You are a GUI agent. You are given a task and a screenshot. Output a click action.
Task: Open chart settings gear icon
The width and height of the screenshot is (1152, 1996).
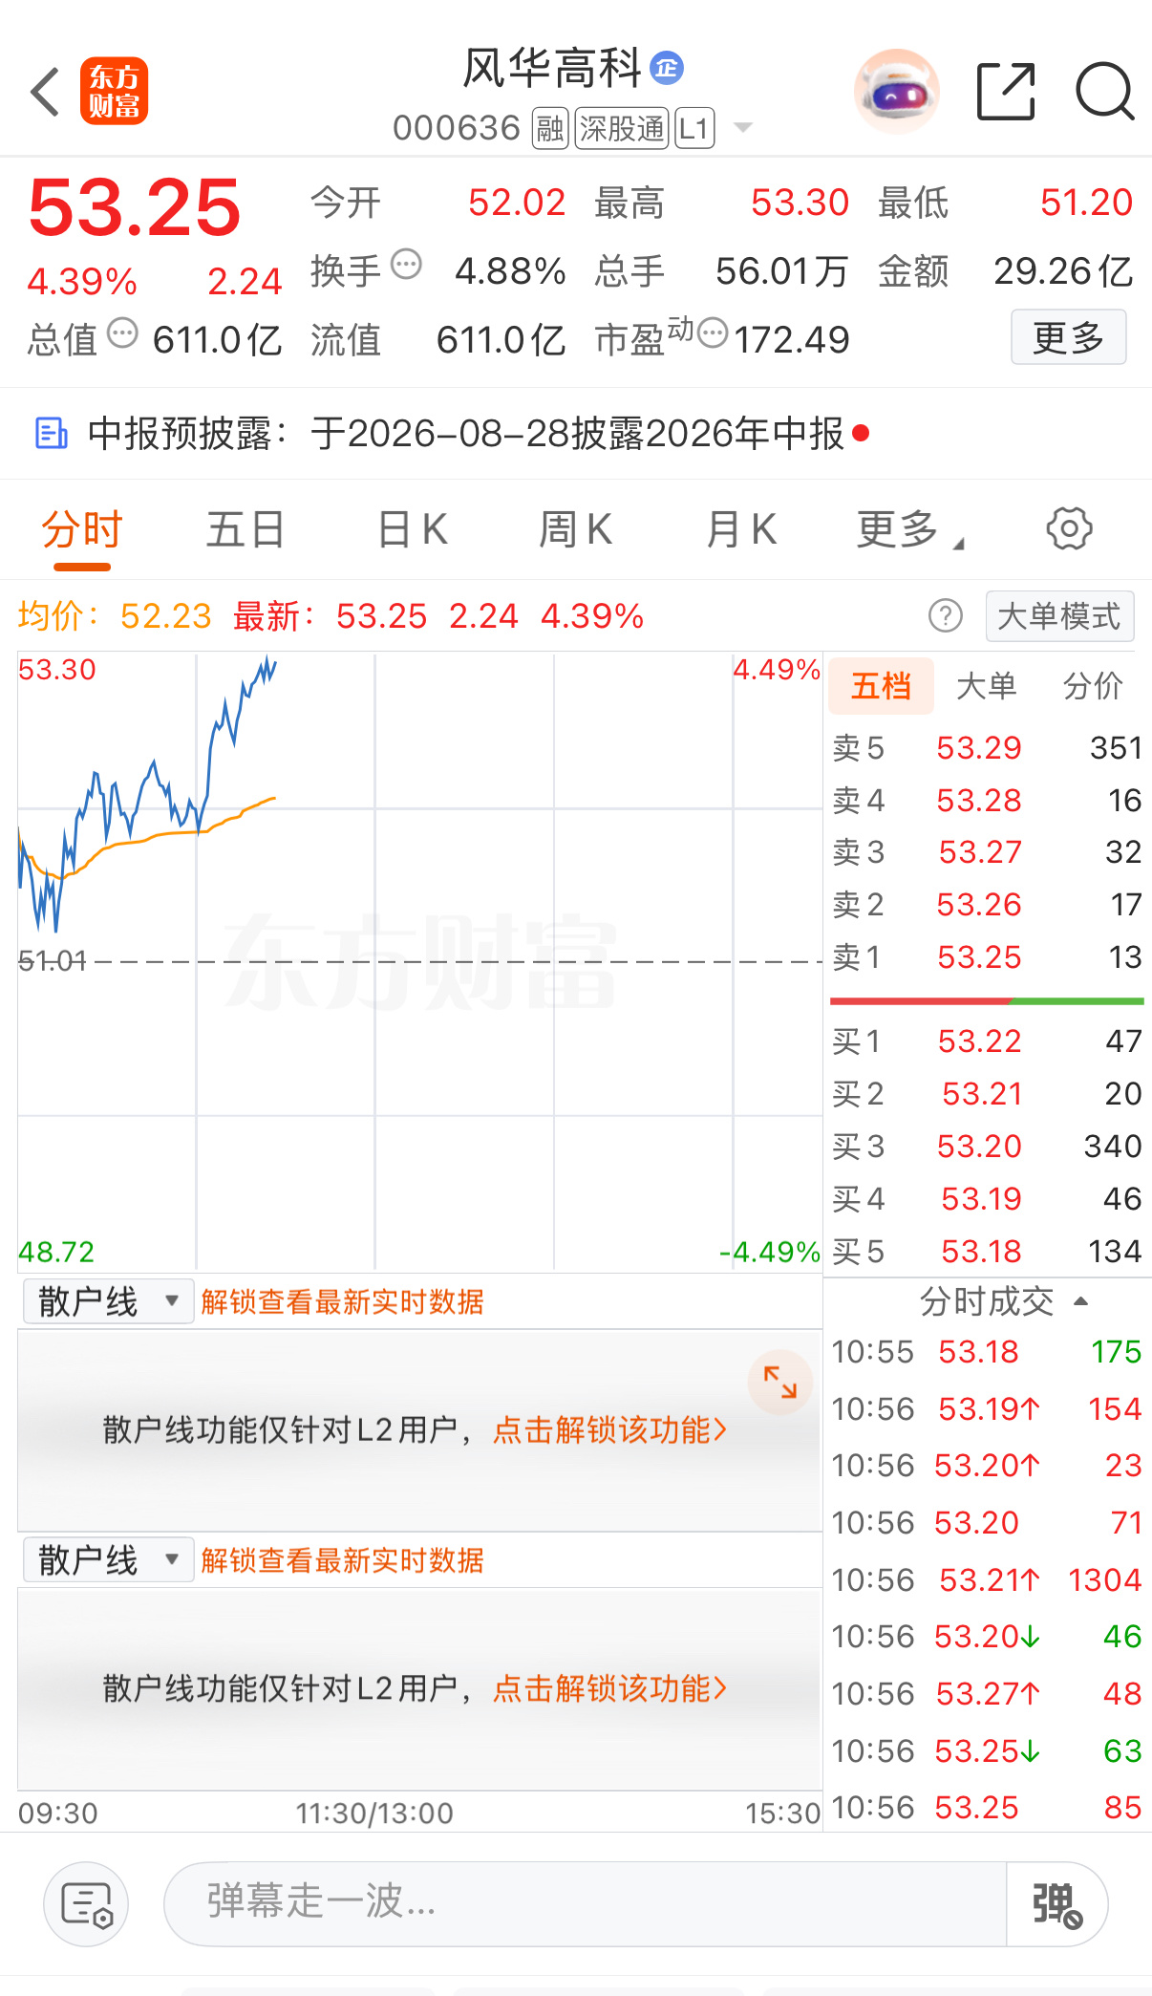click(1069, 528)
